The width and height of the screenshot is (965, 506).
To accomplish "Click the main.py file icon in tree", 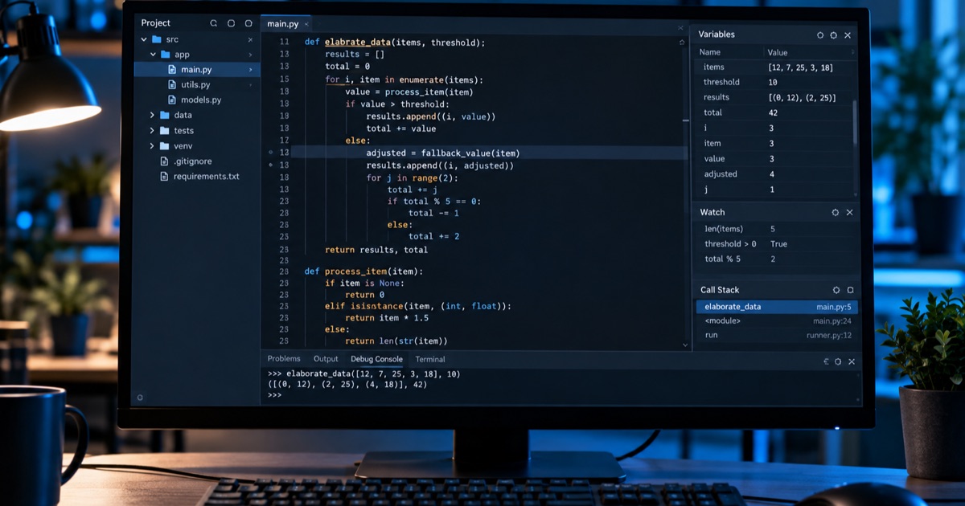I will click(172, 70).
